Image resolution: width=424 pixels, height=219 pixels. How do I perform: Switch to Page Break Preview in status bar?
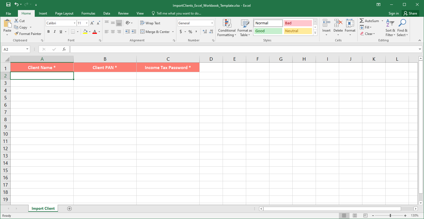coord(365,216)
